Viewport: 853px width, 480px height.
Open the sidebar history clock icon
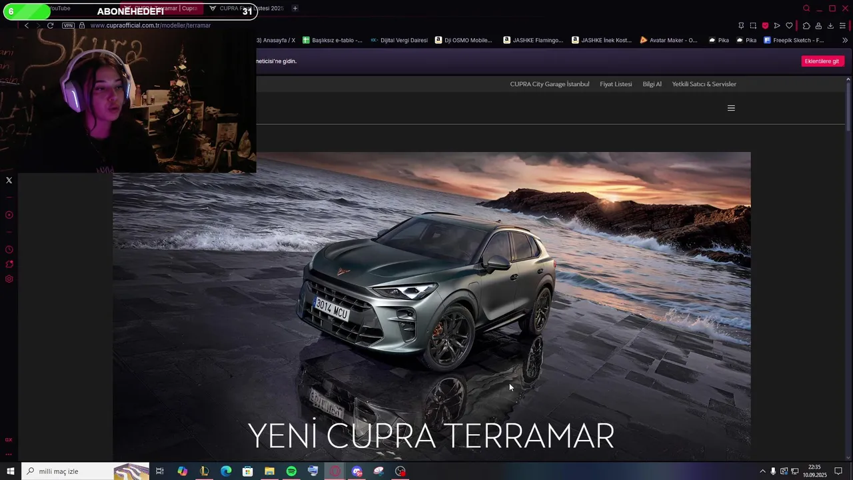click(9, 249)
